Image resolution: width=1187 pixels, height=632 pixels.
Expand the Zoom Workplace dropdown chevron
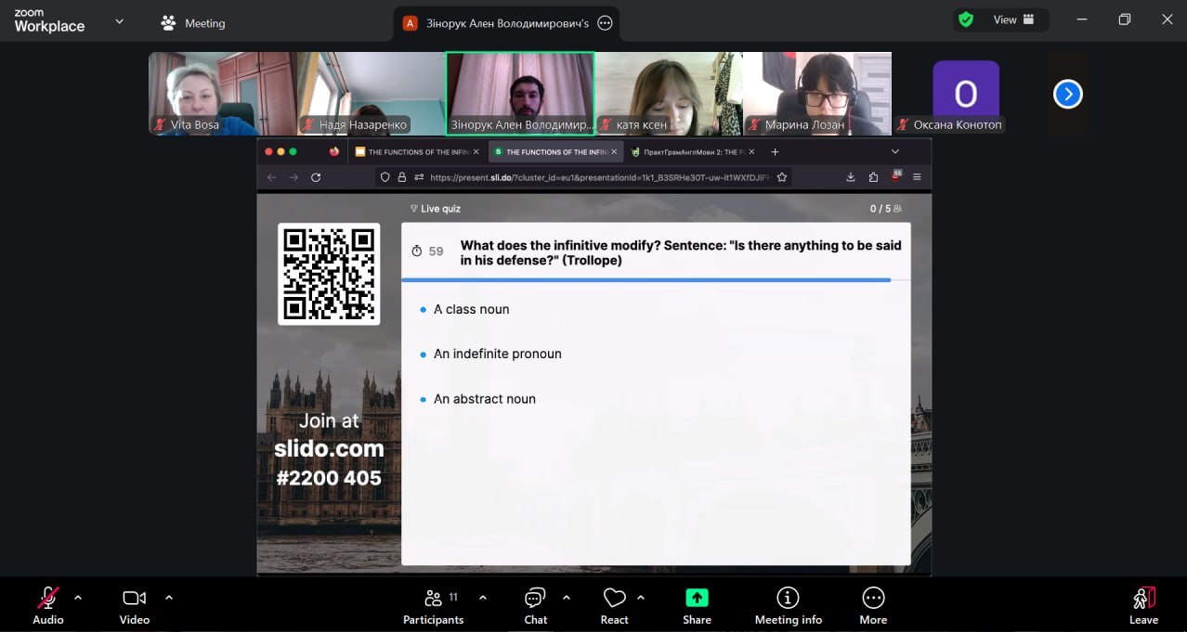coord(119,21)
